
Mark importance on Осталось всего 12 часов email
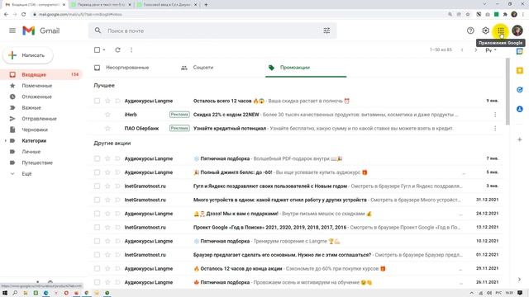point(117,101)
